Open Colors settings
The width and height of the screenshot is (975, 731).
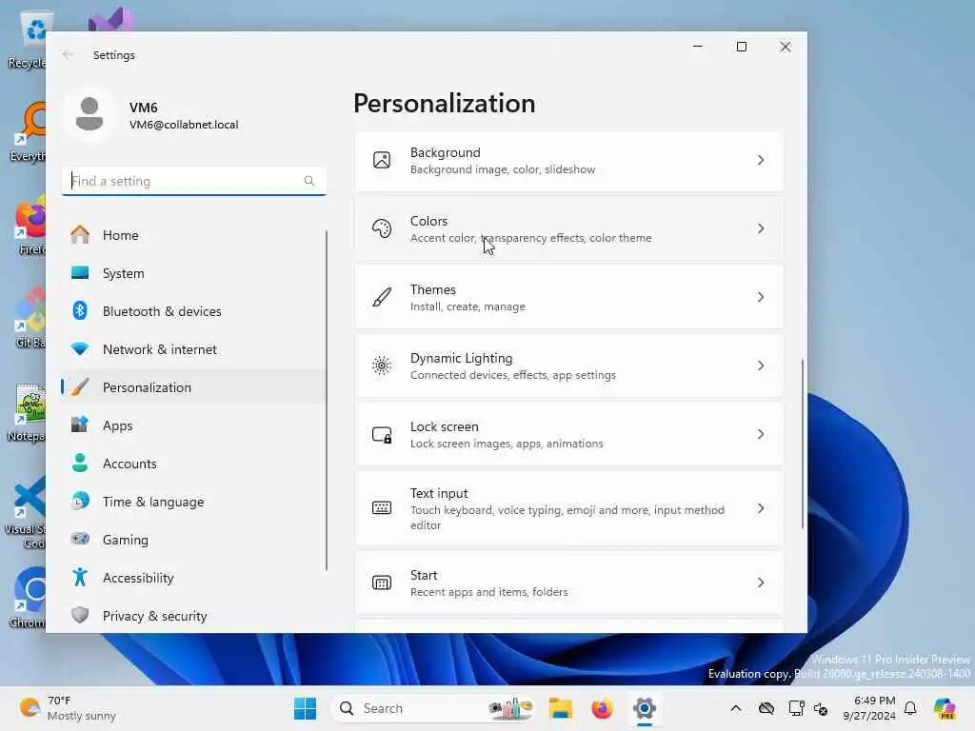coord(569,228)
